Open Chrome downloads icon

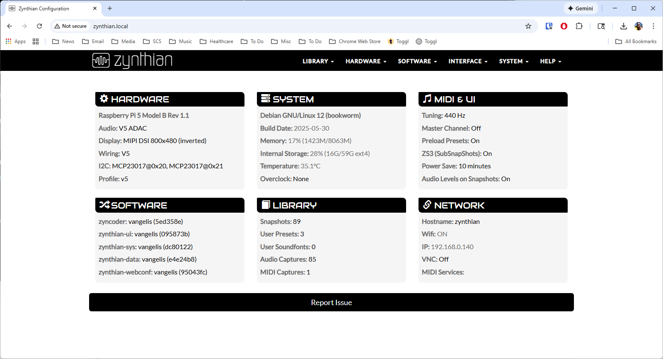pos(623,26)
